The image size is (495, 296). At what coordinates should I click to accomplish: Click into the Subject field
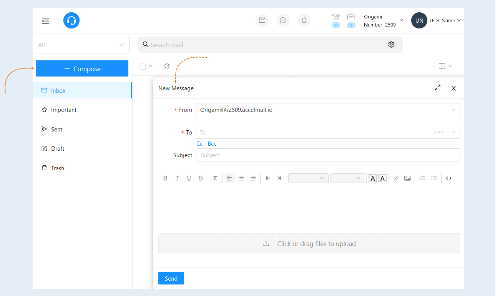(x=328, y=155)
